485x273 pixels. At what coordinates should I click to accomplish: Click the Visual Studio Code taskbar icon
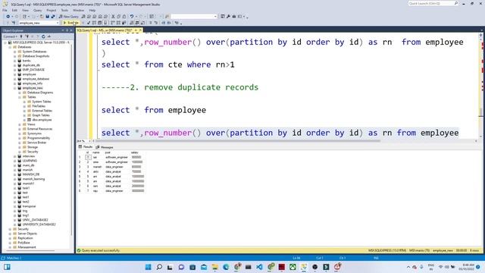pyautogui.click(x=259, y=267)
